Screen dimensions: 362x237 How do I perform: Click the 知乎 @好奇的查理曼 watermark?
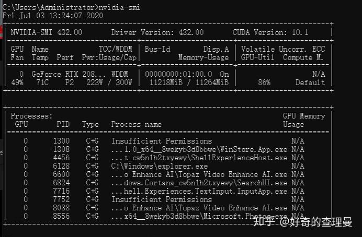click(x=303, y=222)
